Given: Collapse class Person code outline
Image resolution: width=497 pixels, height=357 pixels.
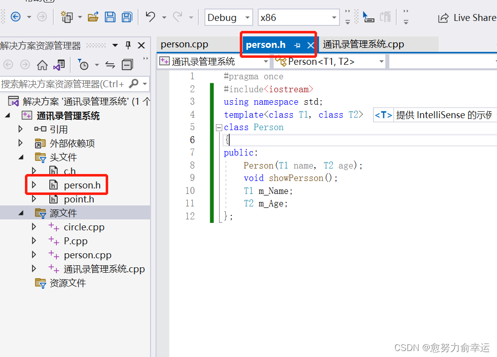Looking at the screenshot, I should [x=219, y=128].
